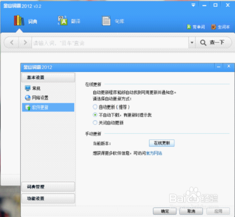Expand the search history dropdown arrow
This screenshot has width=235, height=217.
pos(192,43)
